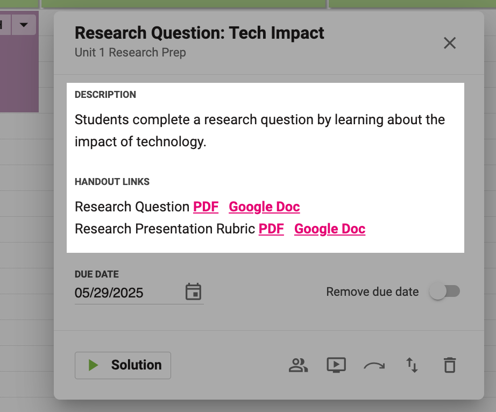Click the present-on-screen monitor icon
Viewport: 496px width, 412px height.
(336, 365)
